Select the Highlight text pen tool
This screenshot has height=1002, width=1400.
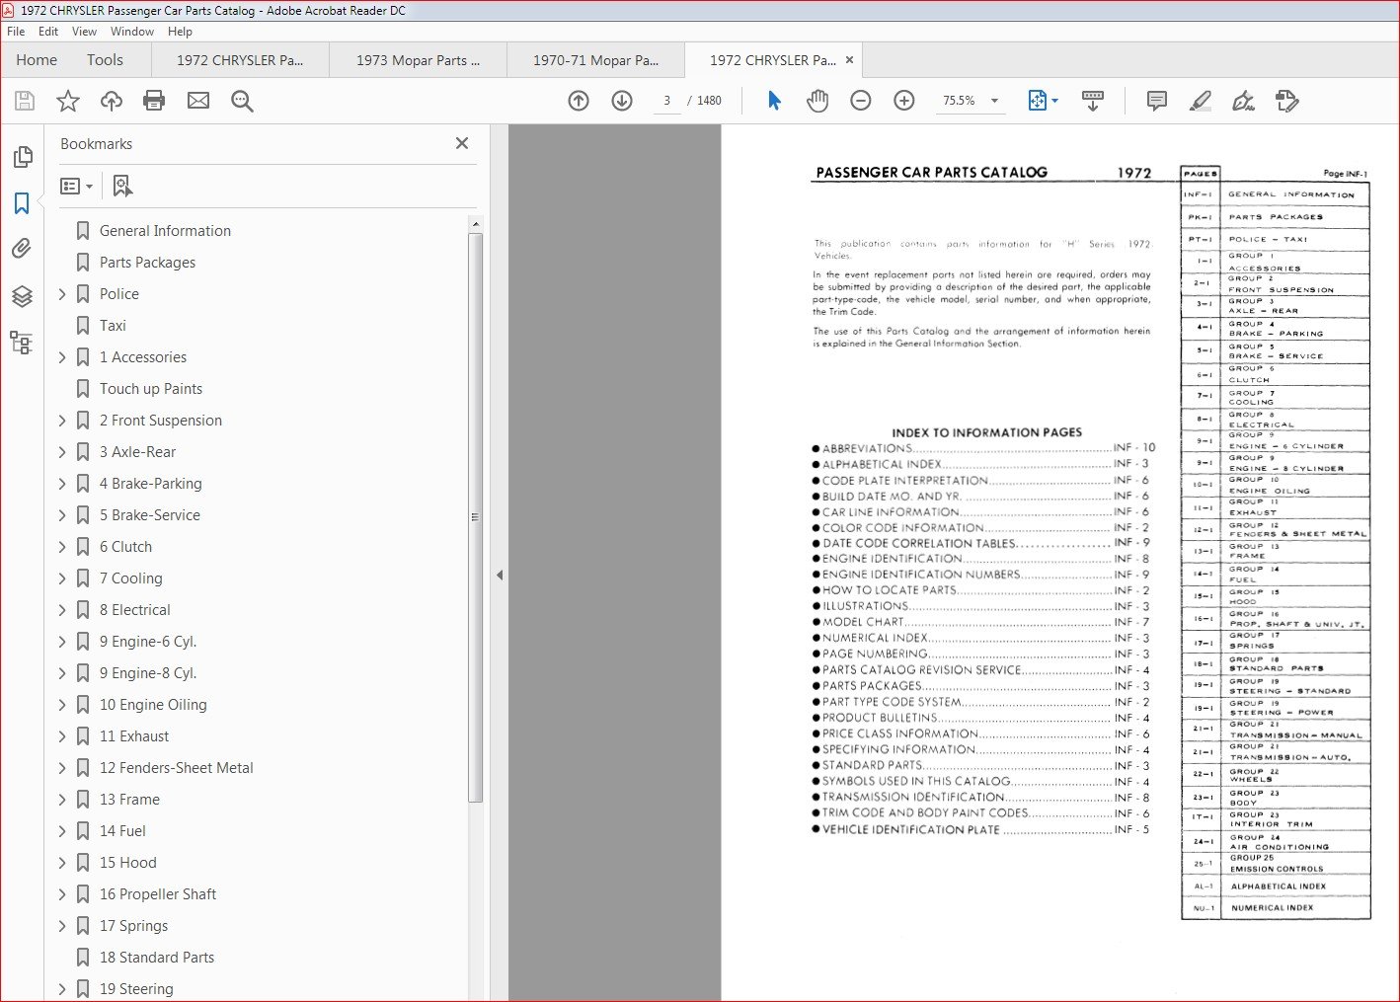[1201, 101]
